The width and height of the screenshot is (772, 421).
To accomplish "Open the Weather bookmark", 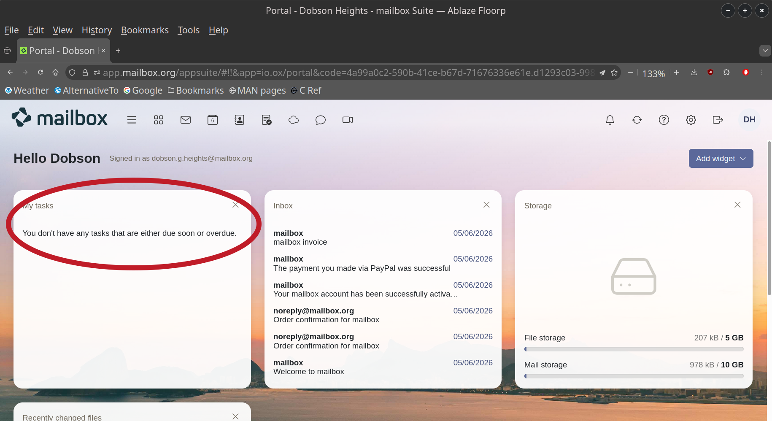I will (x=27, y=90).
